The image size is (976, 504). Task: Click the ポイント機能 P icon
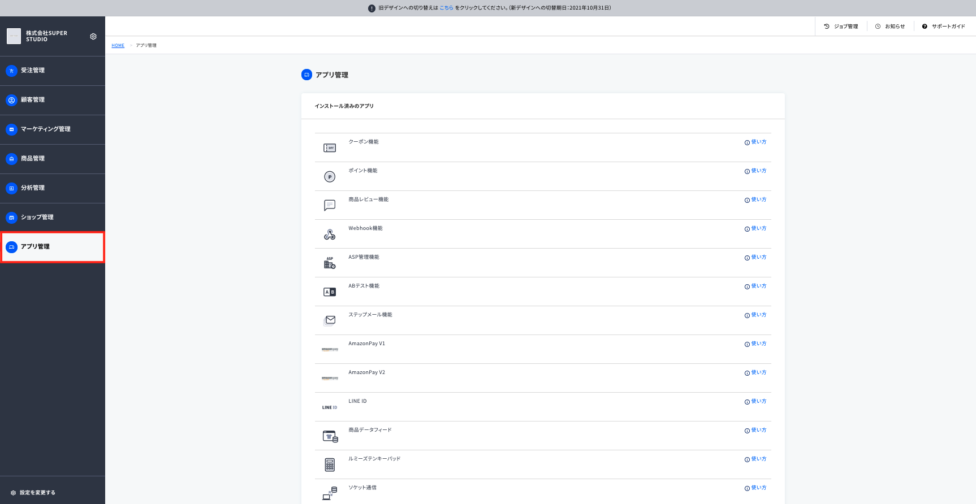coord(330,177)
